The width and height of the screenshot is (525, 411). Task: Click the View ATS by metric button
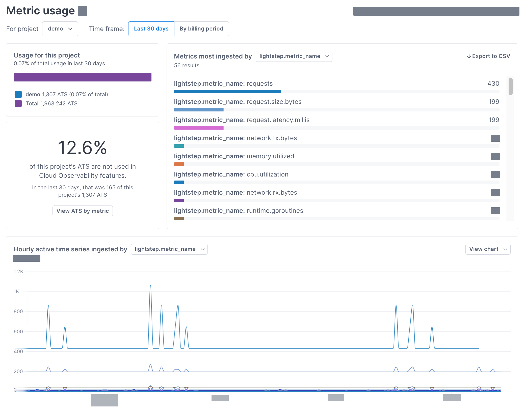click(83, 211)
